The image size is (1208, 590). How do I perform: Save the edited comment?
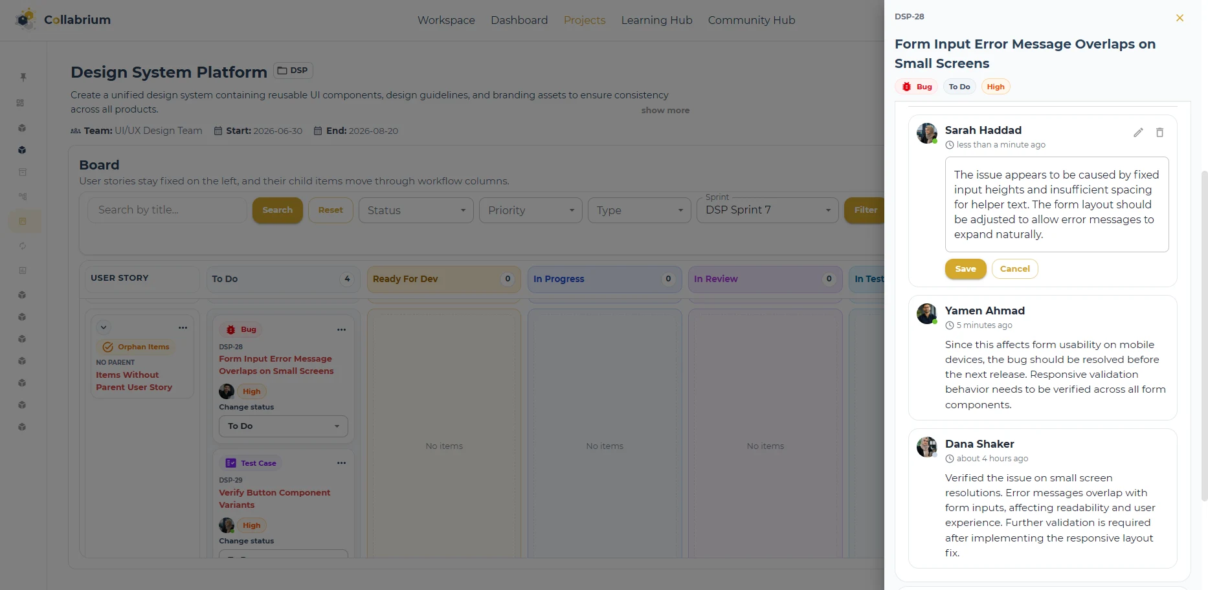[x=965, y=269]
